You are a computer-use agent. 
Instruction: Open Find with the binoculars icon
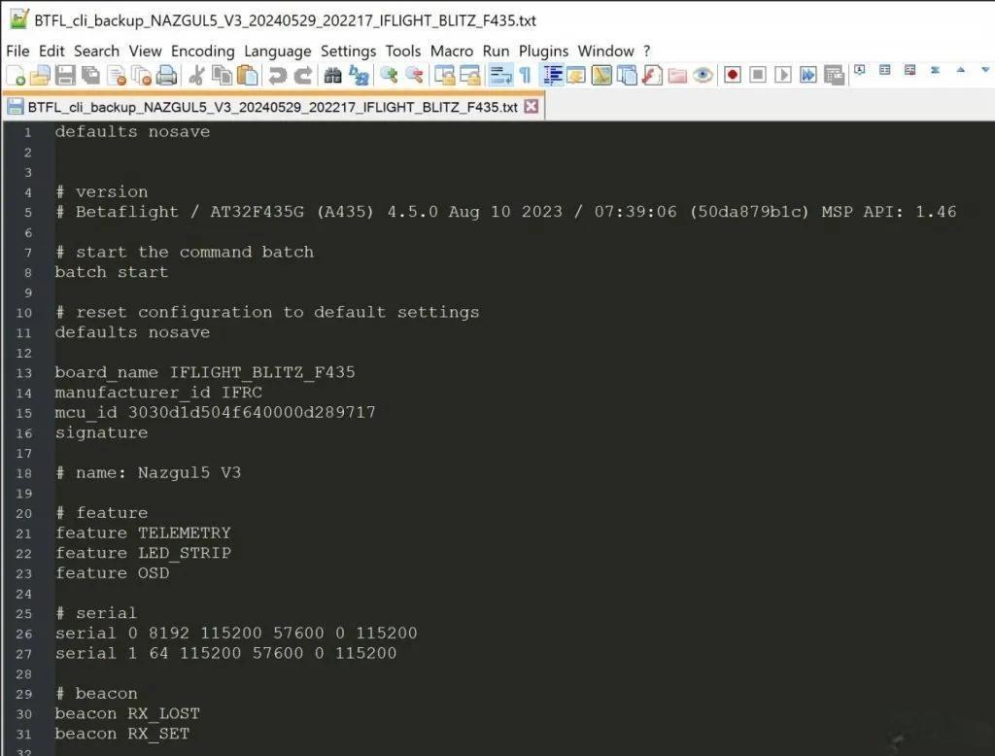pos(332,76)
